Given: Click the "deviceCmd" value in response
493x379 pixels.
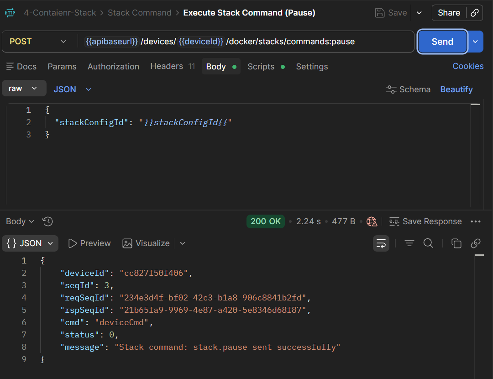Looking at the screenshot, I should click(x=121, y=322).
